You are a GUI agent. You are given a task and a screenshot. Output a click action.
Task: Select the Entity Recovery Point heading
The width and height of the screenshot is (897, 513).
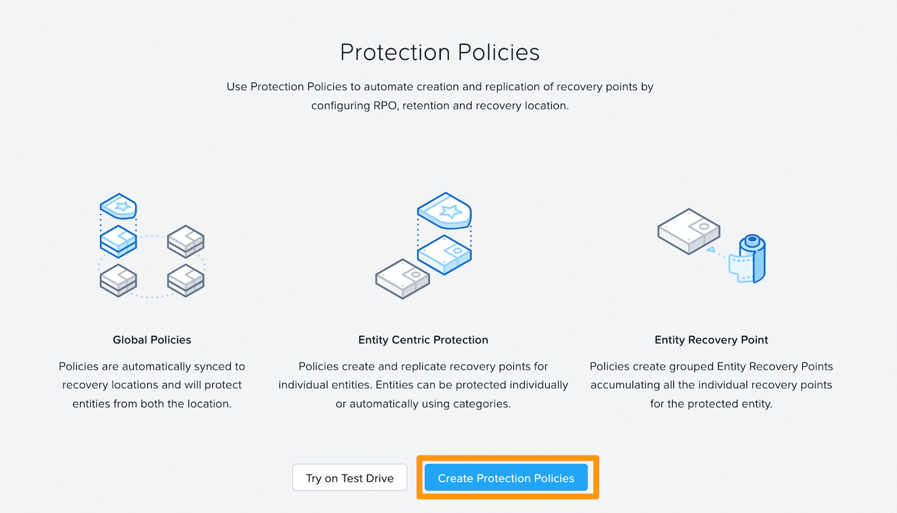pos(711,340)
